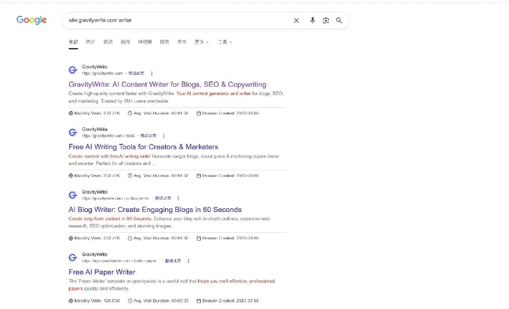Open three-dot menu of the tools URL result
Viewport: 509px width, 309px height.
click(x=164, y=136)
